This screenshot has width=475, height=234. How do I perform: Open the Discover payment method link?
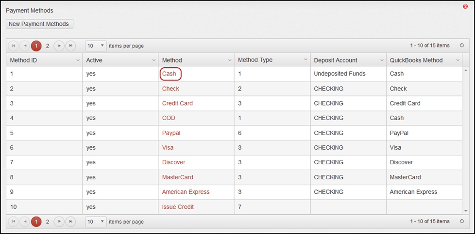pyautogui.click(x=173, y=162)
